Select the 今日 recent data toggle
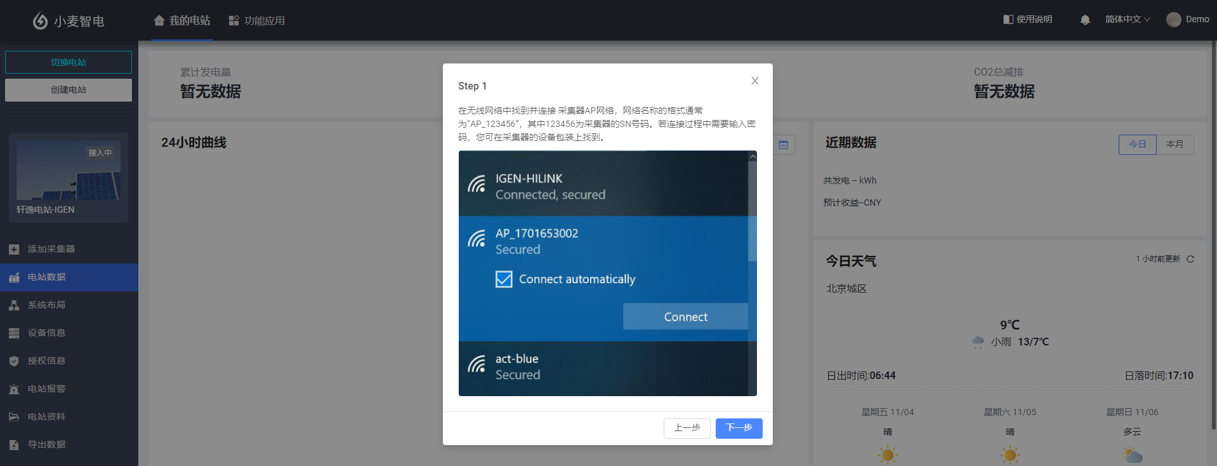1217x466 pixels. tap(1137, 144)
